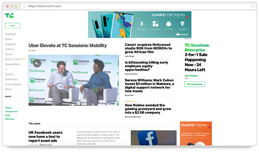Go to the Events page
Image resolution: width=259 pixels, height=153 pixels.
[9, 74]
